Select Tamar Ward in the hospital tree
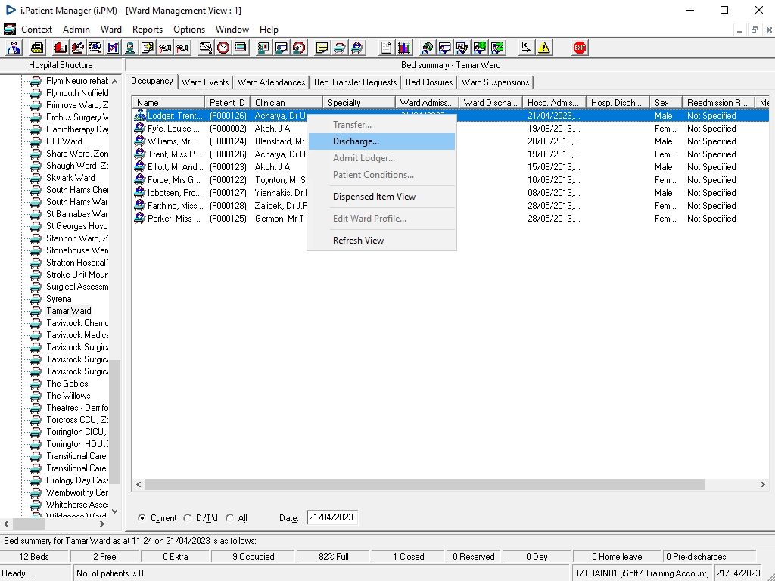 pyautogui.click(x=69, y=311)
